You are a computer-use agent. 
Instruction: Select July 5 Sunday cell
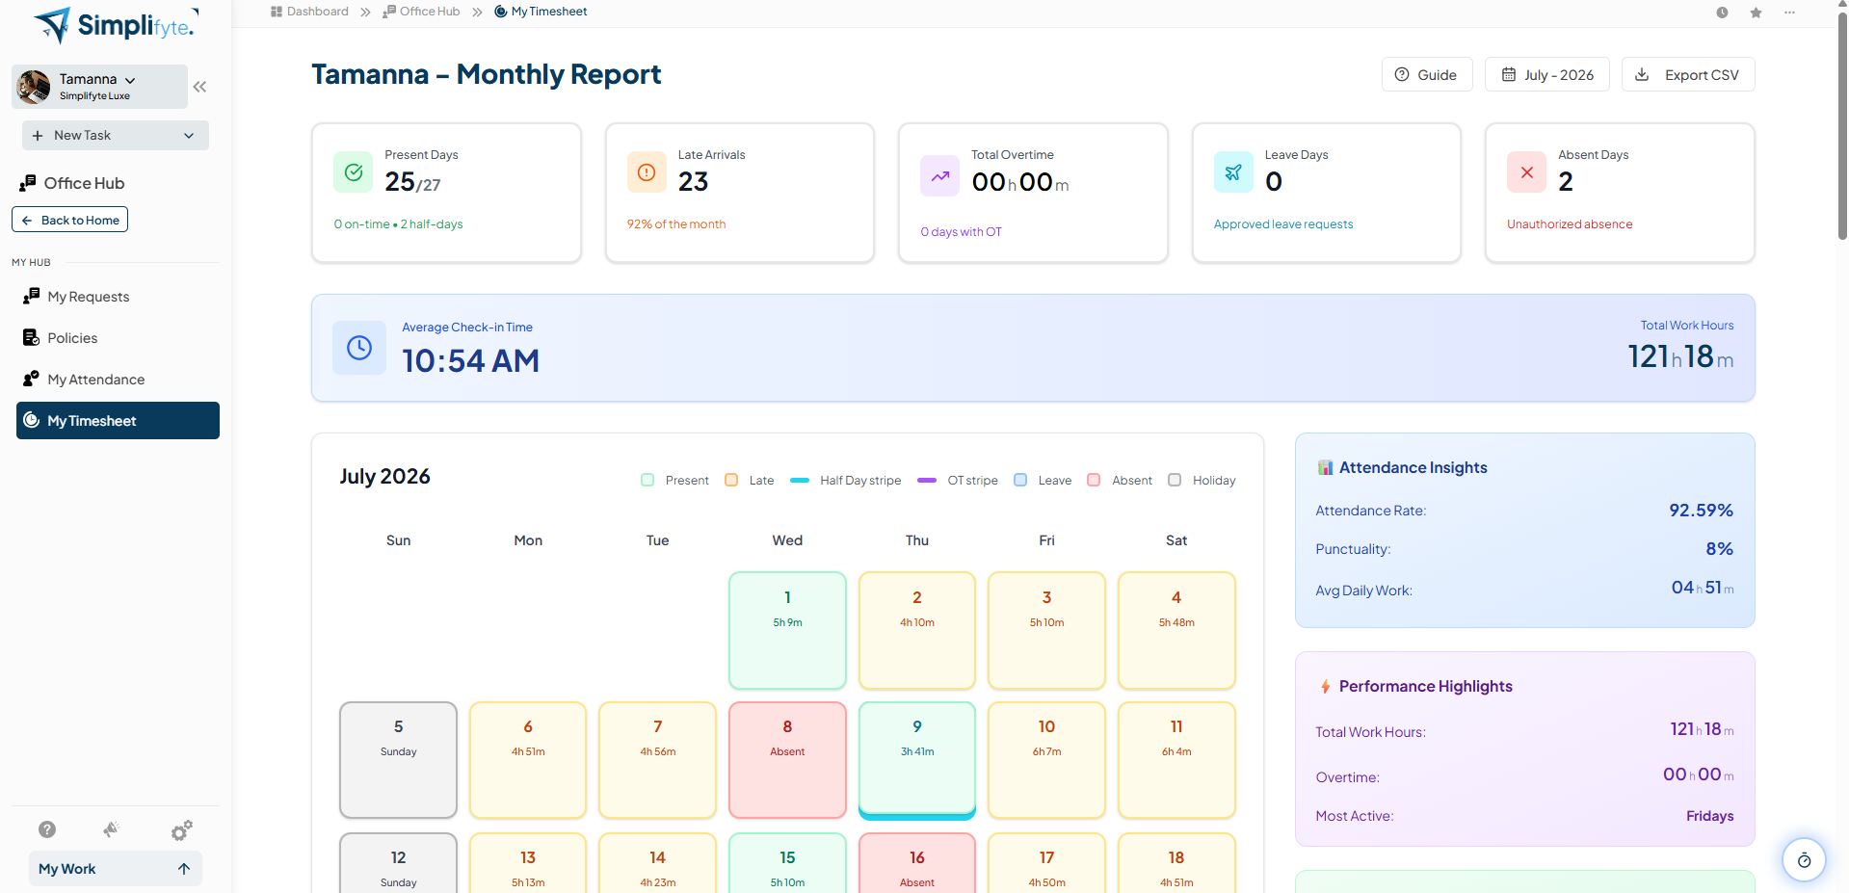pyautogui.click(x=398, y=760)
